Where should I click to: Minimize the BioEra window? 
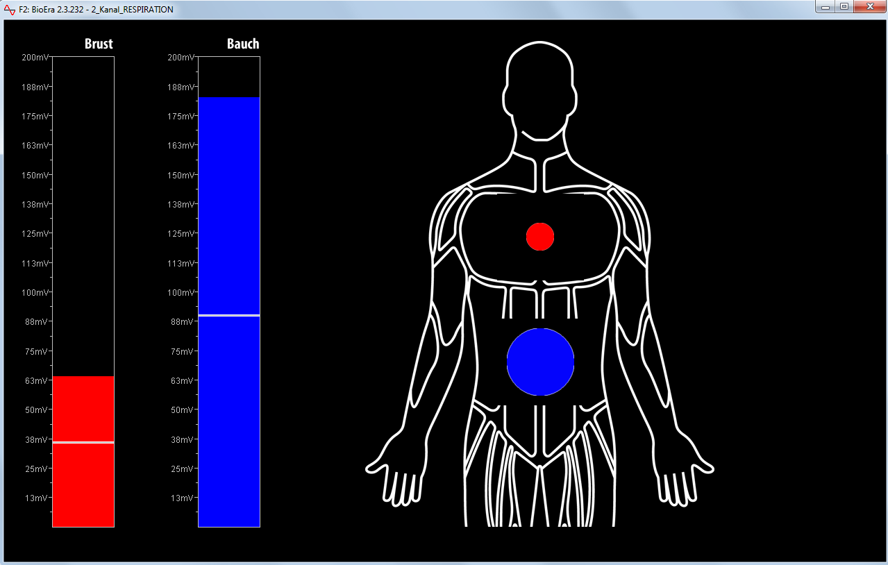(x=826, y=7)
